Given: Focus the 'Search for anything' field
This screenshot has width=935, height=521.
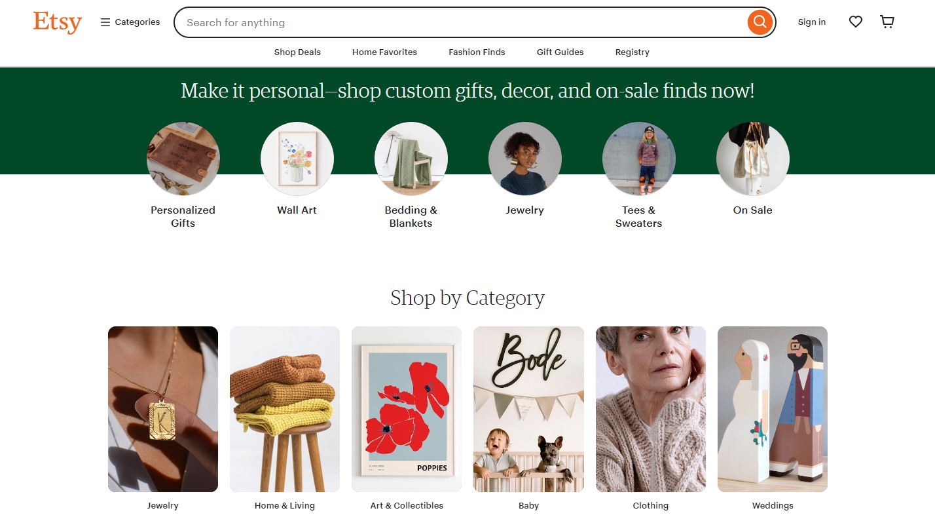Looking at the screenshot, I should click(x=458, y=22).
